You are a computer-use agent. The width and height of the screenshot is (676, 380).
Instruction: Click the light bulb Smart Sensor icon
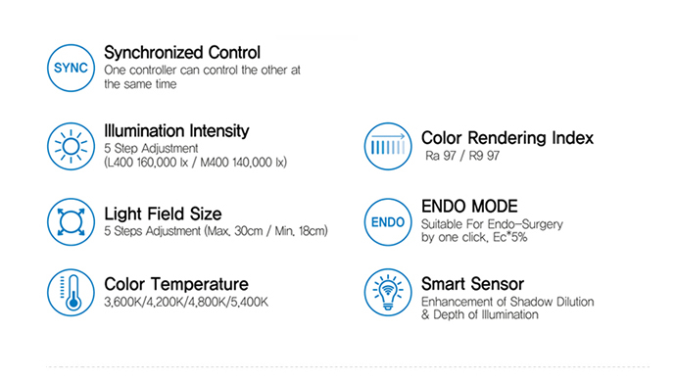(388, 293)
